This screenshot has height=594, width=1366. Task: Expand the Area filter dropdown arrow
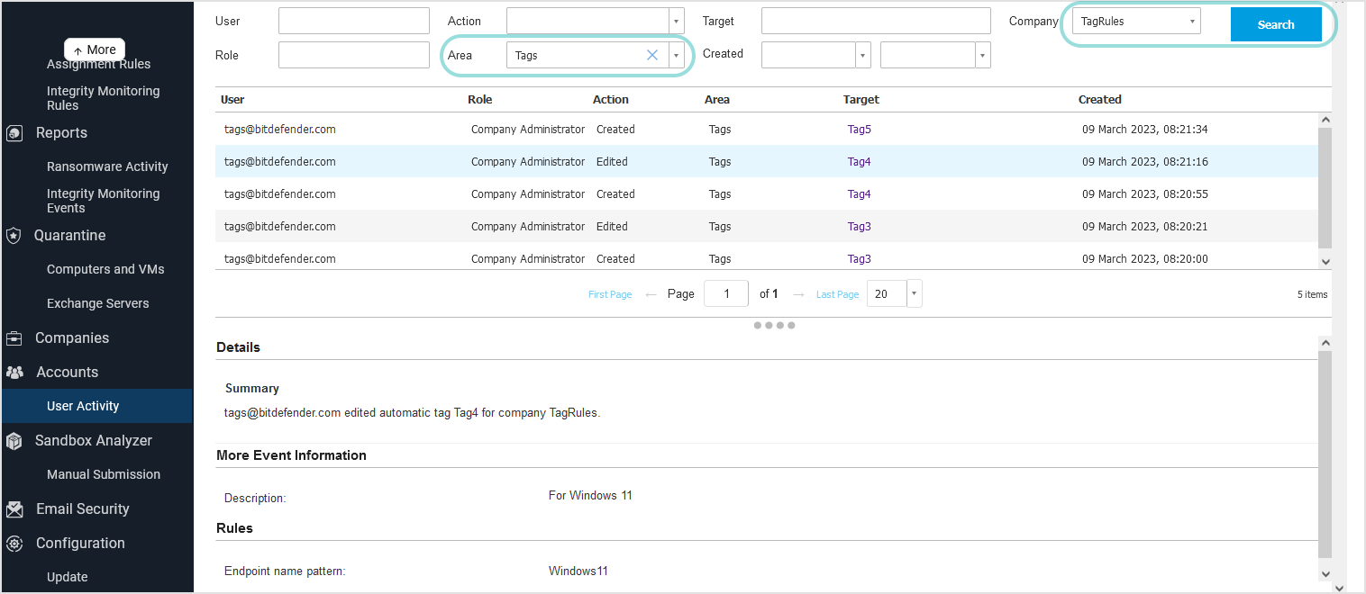click(675, 54)
